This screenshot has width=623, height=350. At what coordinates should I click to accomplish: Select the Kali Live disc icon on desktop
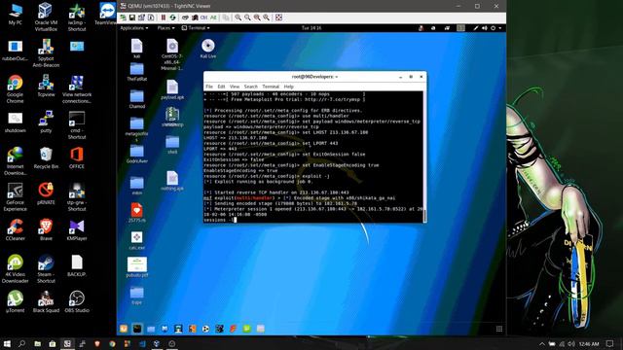point(207,49)
